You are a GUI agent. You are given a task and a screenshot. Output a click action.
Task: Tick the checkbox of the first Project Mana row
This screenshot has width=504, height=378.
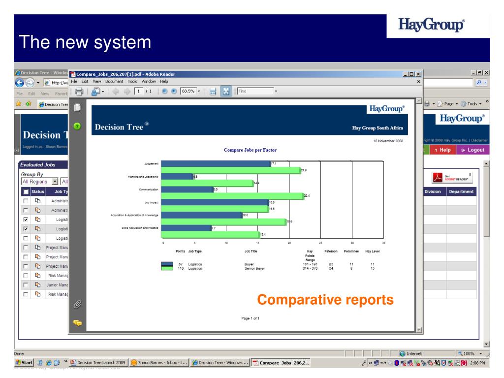click(x=26, y=248)
